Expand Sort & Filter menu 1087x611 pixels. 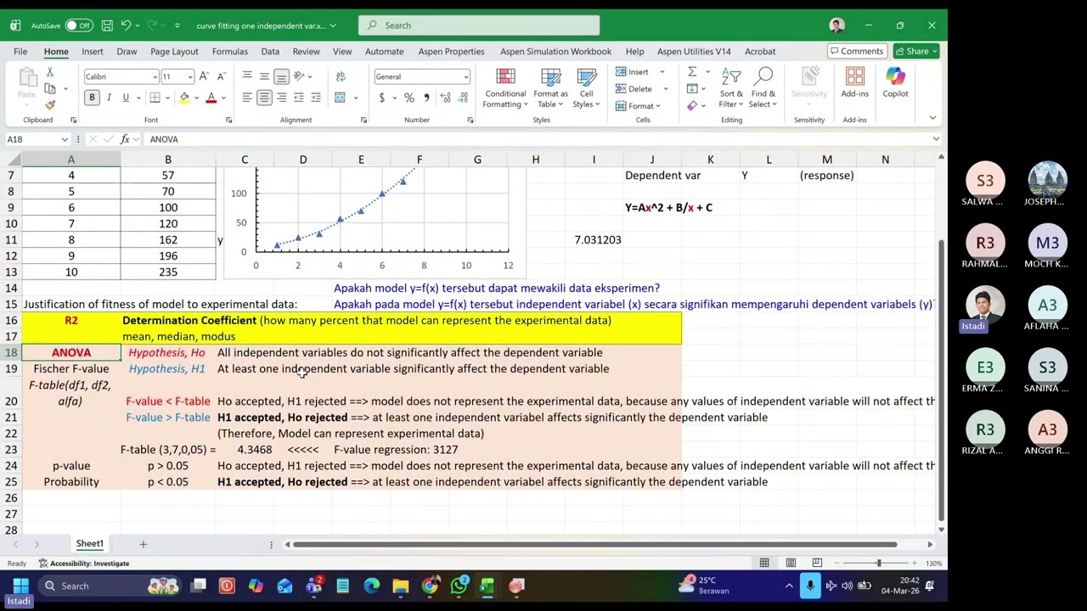click(x=730, y=88)
